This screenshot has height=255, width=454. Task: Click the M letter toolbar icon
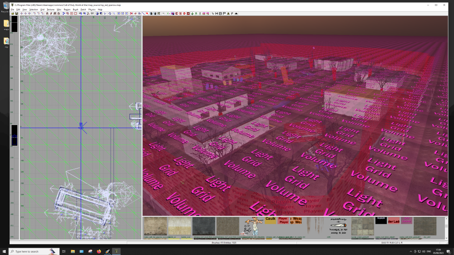coord(217,13)
